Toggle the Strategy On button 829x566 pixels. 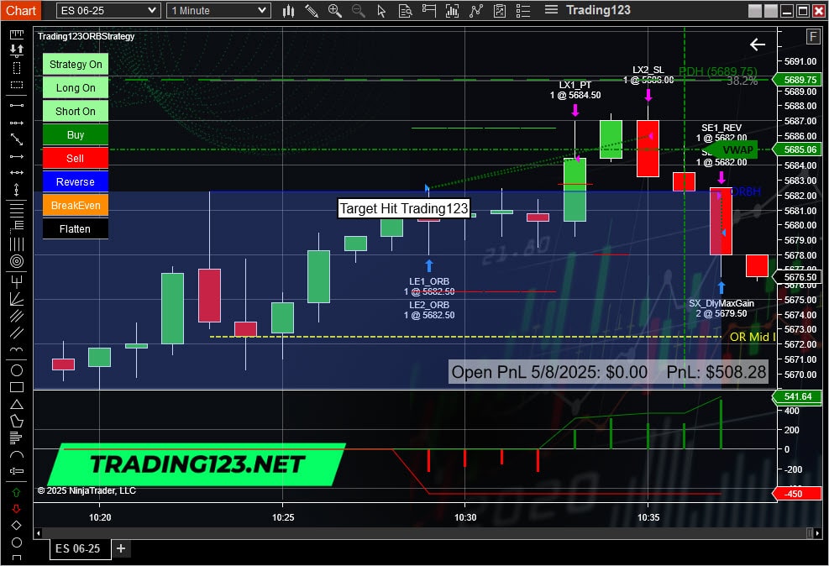pos(75,65)
